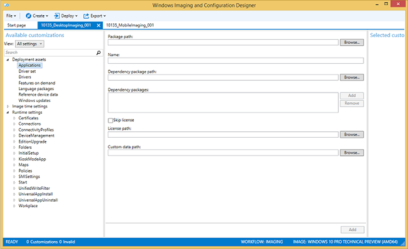Image resolution: width=408 pixels, height=249 pixels.
Task: Click the Export share icon
Action: click(86, 16)
